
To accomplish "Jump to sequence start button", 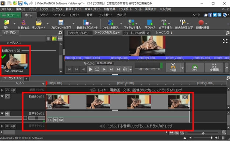I will 69,69.
